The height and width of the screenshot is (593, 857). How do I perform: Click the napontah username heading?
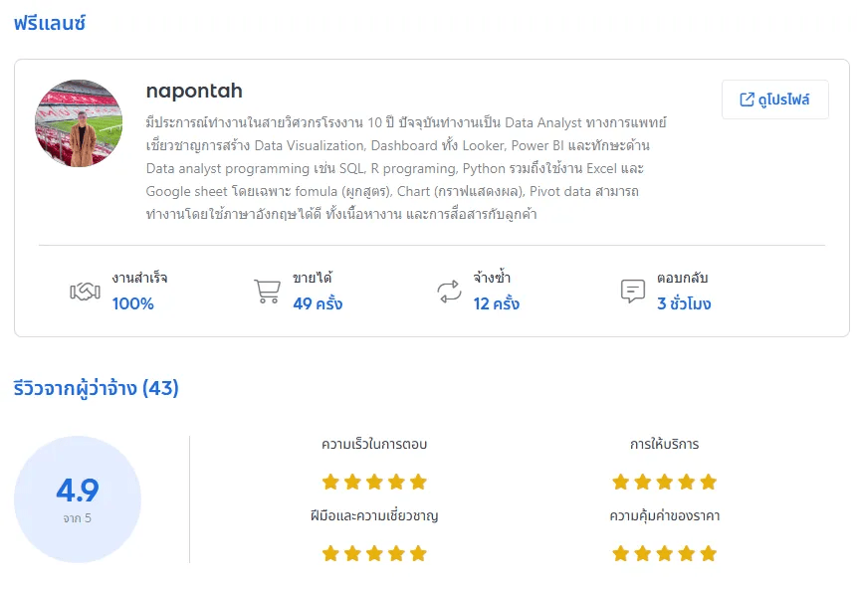pyautogui.click(x=194, y=92)
